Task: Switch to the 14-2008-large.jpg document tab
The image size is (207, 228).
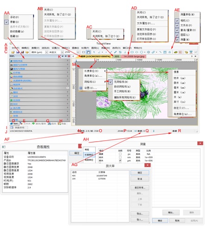Action: coord(134,57)
